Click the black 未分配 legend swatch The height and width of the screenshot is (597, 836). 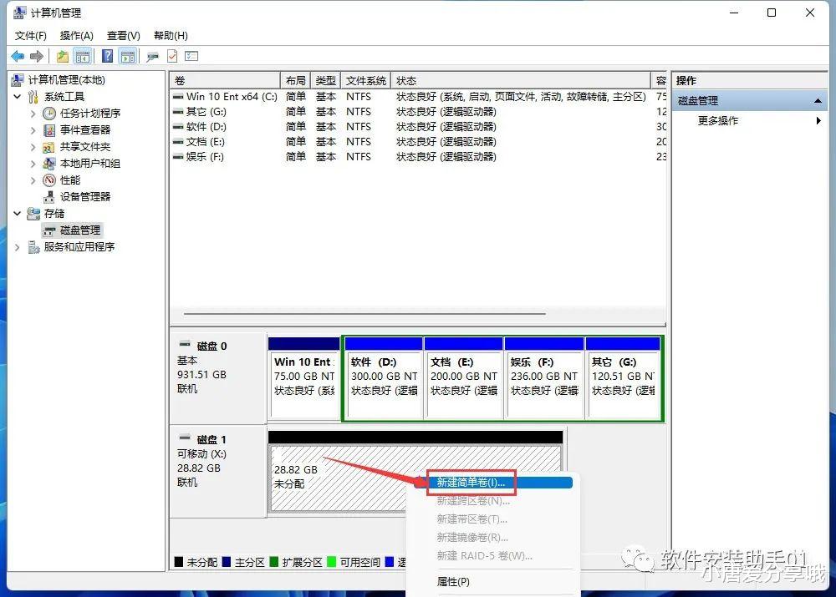click(179, 562)
